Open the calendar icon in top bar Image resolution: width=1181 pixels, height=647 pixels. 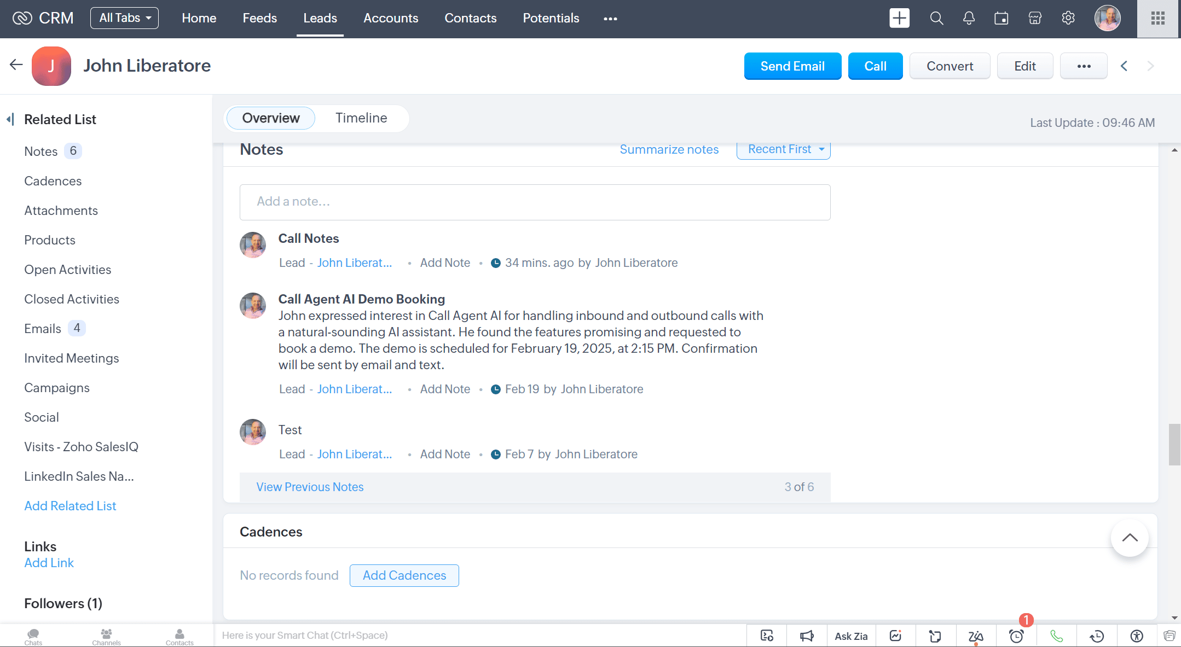pyautogui.click(x=1001, y=18)
